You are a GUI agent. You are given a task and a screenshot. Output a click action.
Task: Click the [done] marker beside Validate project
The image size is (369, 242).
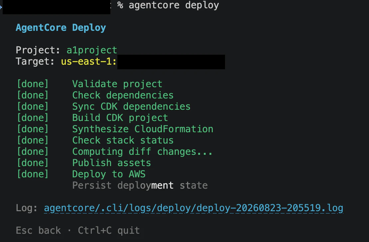click(x=33, y=84)
